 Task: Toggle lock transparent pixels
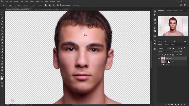coord(162,55)
